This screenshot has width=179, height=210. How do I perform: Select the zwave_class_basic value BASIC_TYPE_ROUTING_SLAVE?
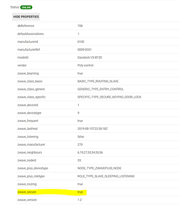tap(98, 81)
